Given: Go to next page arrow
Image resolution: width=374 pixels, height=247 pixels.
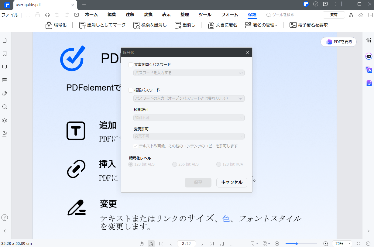Looking at the screenshot, I should (202, 244).
